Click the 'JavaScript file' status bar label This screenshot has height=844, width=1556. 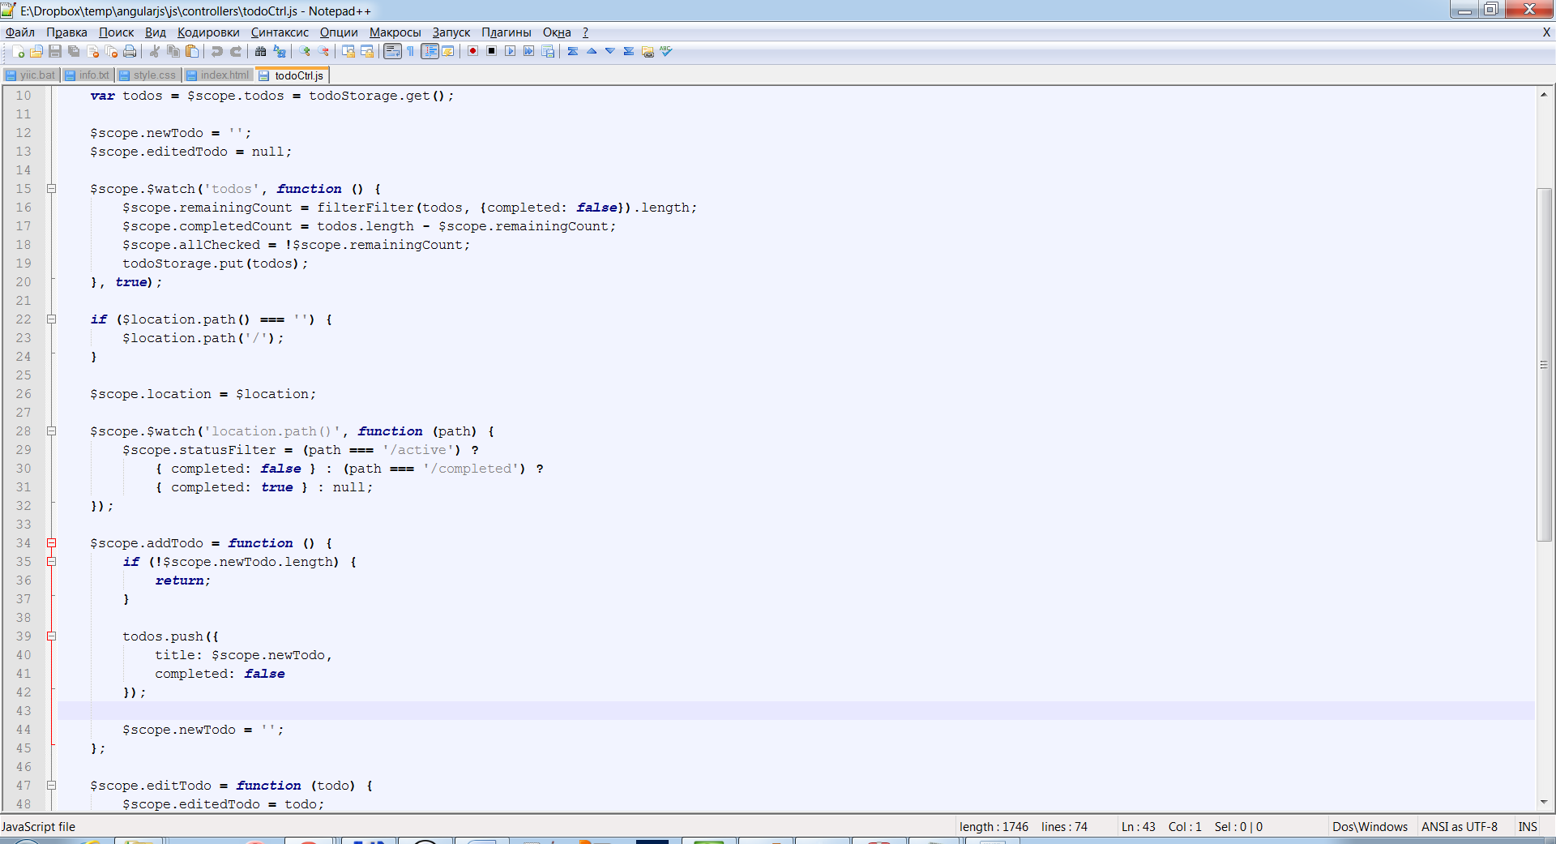coord(38,827)
